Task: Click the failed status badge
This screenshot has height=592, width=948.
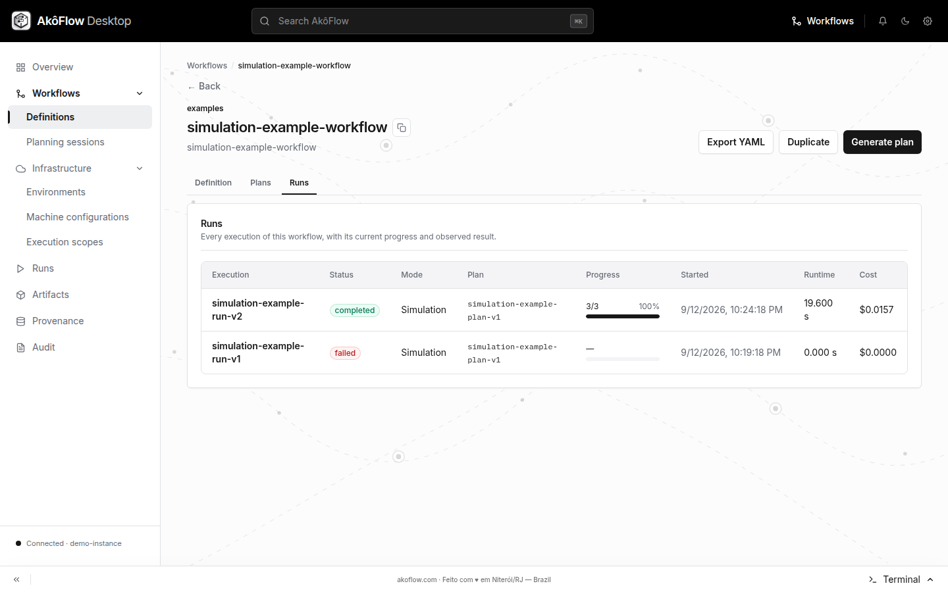Action: 345,353
